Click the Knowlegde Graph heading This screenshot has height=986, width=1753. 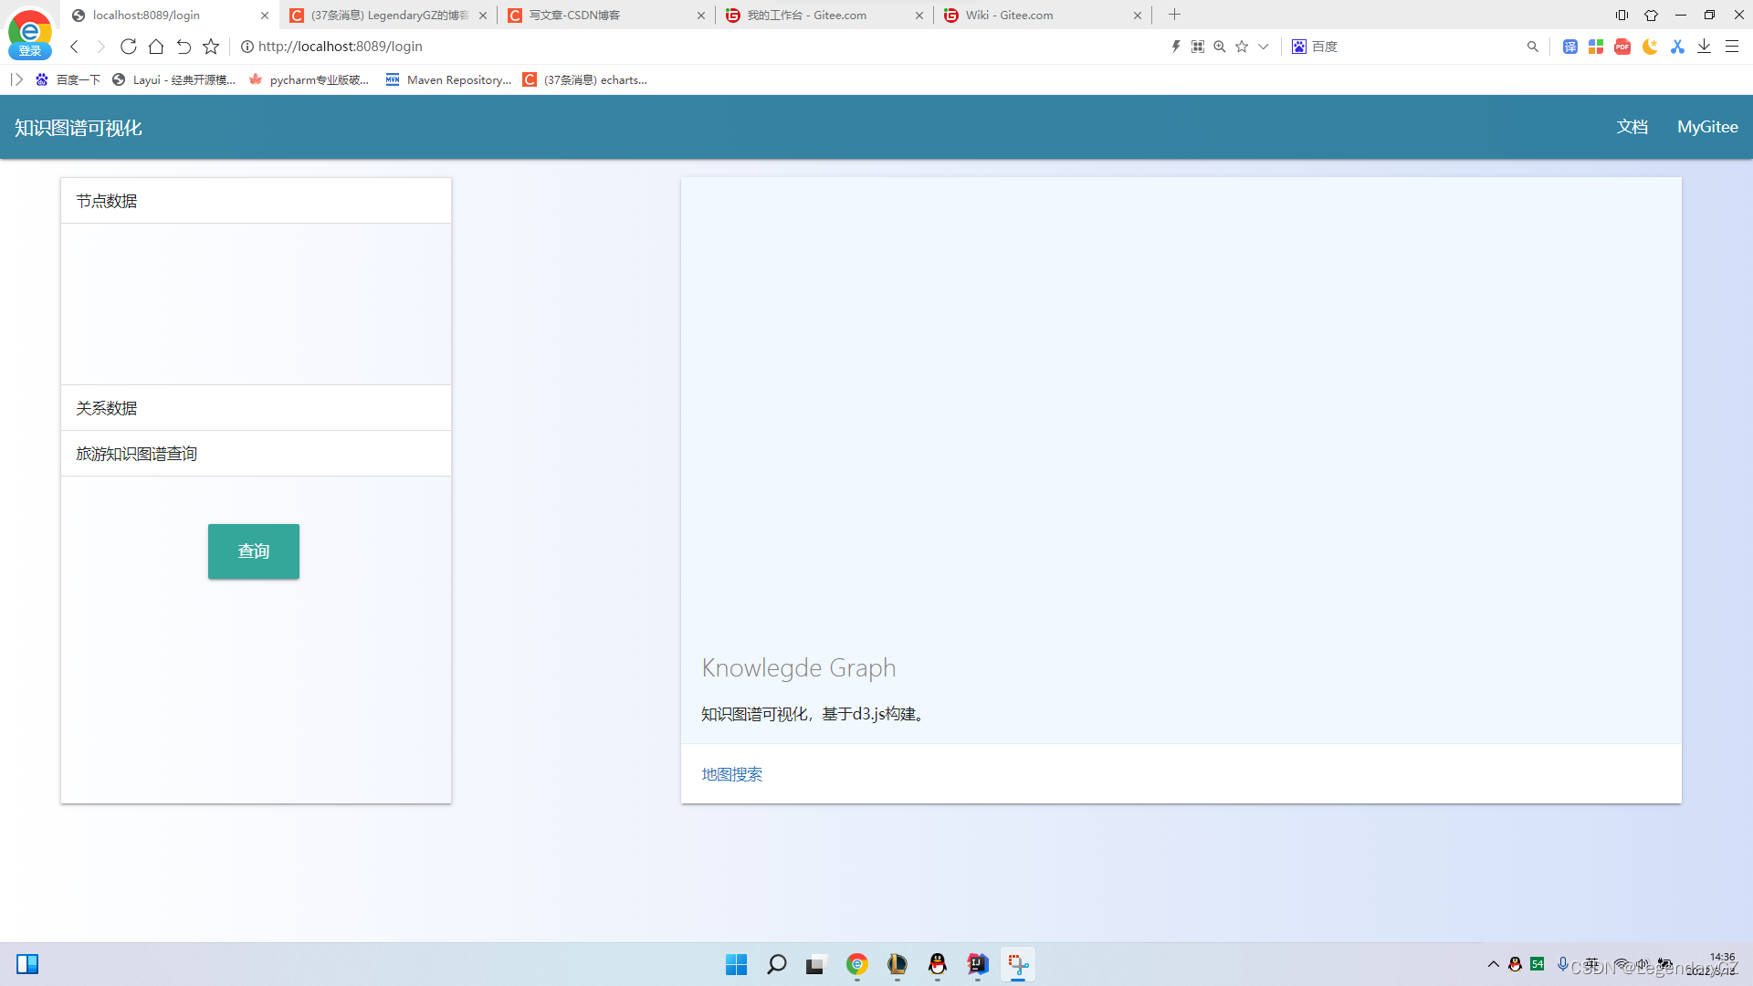point(799,668)
